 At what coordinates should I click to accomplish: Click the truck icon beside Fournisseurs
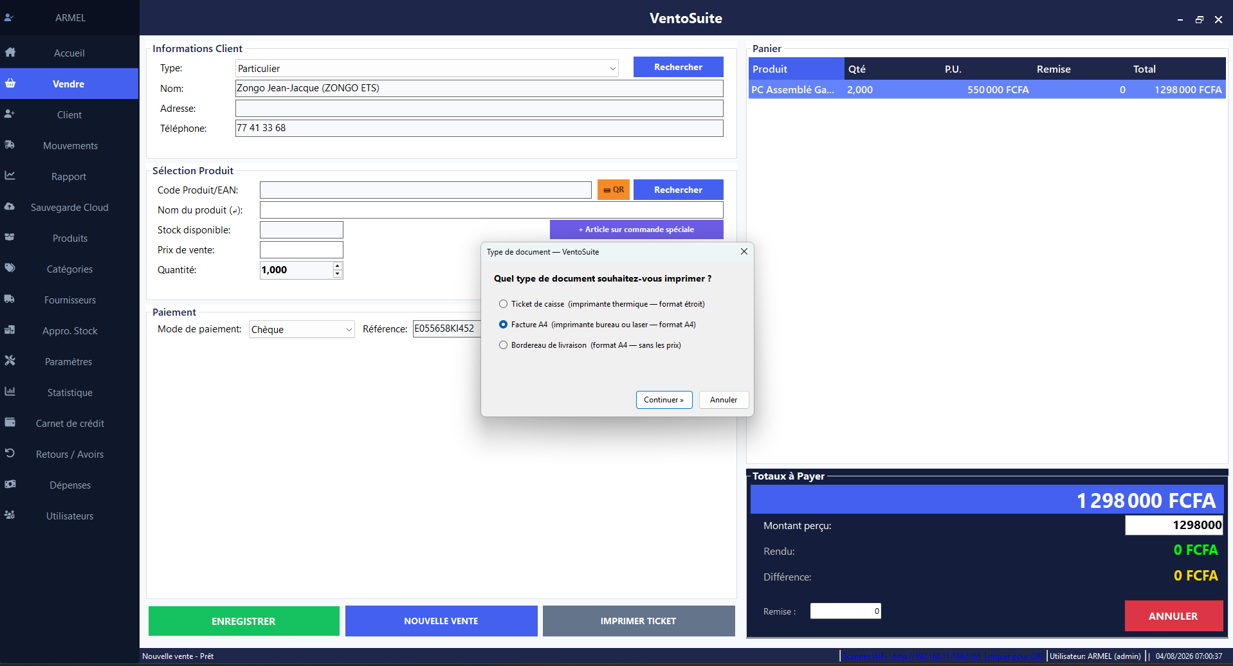[x=10, y=300]
